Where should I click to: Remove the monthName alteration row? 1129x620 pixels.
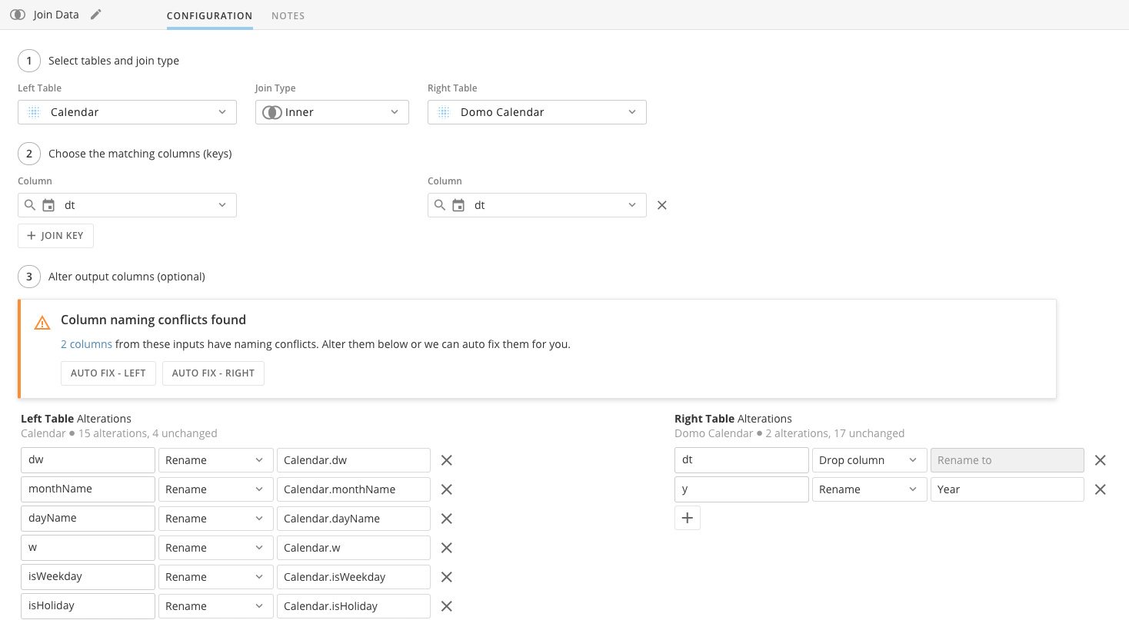[x=446, y=489]
